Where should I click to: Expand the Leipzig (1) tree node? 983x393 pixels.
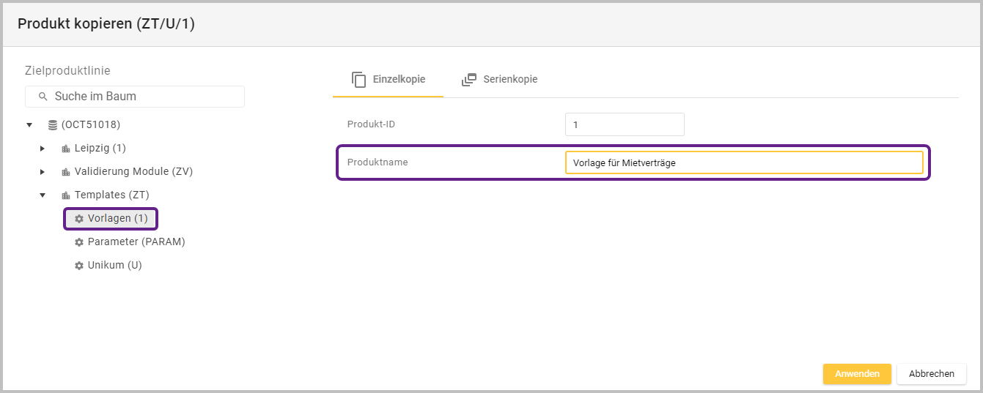(x=43, y=149)
